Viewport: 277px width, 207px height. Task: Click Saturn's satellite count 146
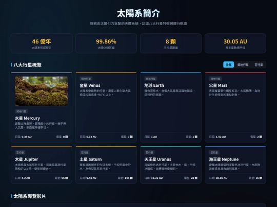128,178
